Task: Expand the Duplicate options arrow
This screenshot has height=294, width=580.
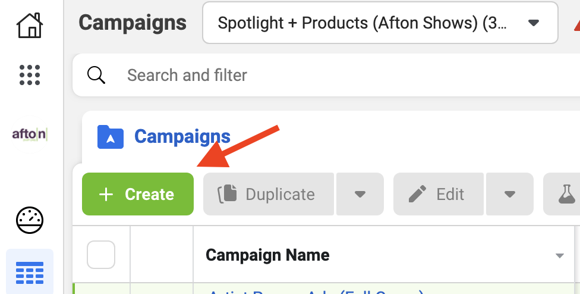Action: [360, 194]
